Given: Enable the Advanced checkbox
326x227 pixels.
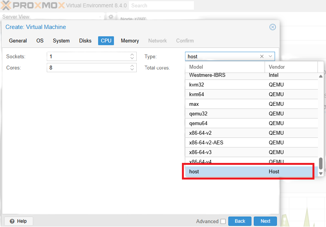Looking at the screenshot, I should point(223,221).
